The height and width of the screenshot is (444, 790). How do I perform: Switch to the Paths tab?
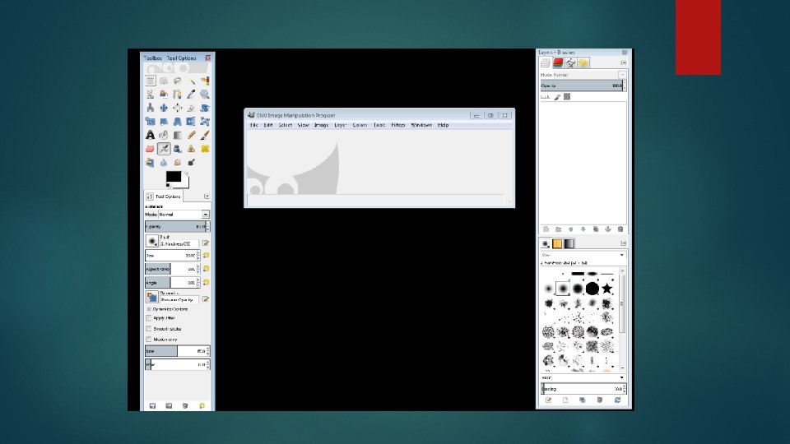(570, 63)
